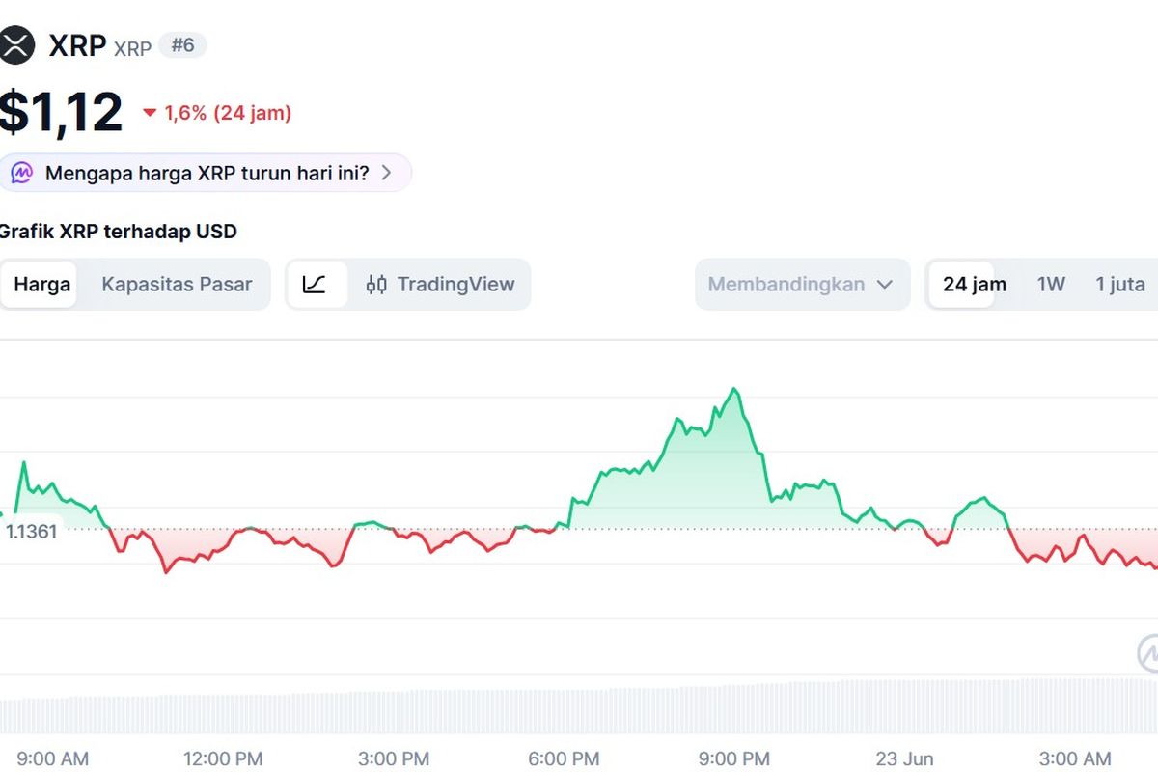This screenshot has height=772, width=1158.
Task: Switch to the Harga tab
Action: [41, 285]
